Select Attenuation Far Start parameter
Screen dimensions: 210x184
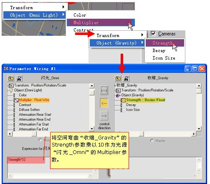pos(34,124)
